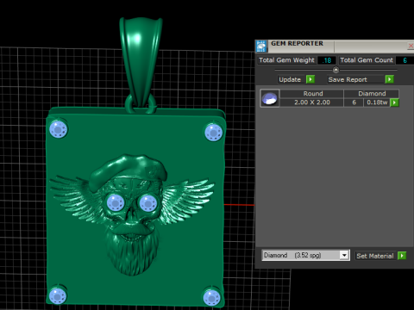414x310 pixels.
Task: Select the bottom-right corner gem on pendant
Action: point(212,297)
